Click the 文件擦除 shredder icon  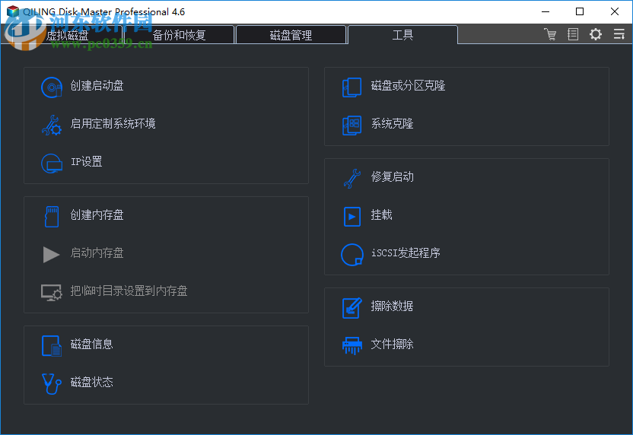coord(352,346)
